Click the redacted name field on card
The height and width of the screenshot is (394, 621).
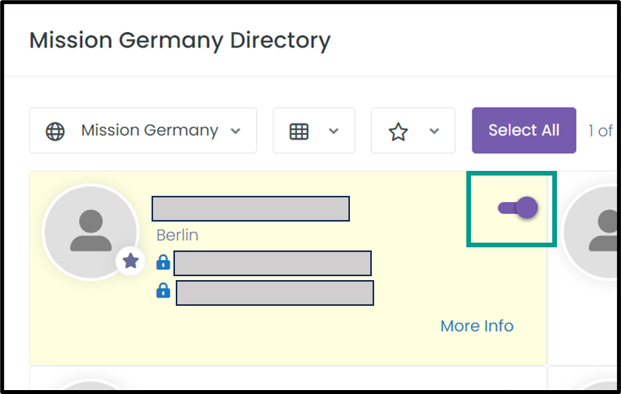(x=251, y=208)
